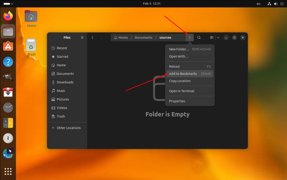The image size is (287, 180).
Task: Go to Downloads in the sidebar
Action: point(65,82)
